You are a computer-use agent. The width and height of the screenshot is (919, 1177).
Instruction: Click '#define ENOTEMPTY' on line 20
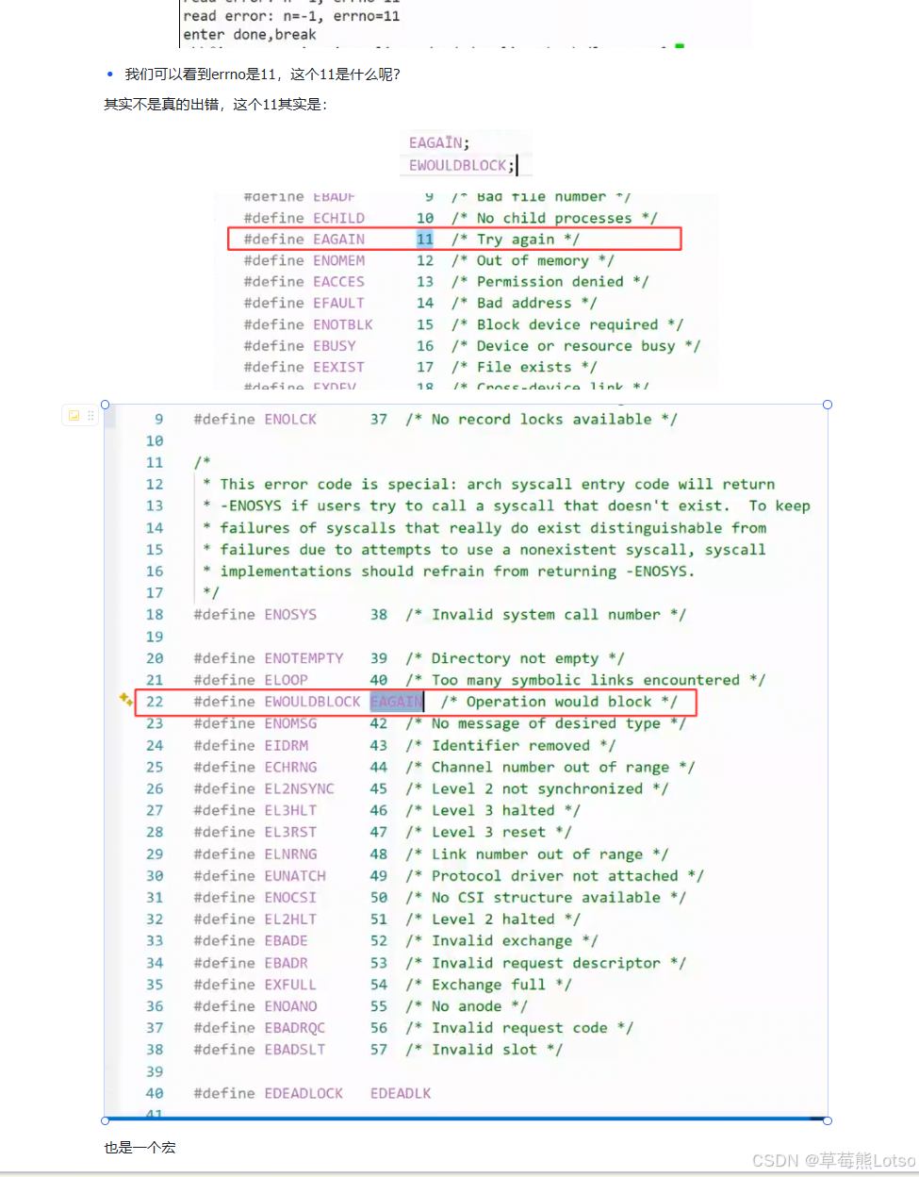[269, 658]
